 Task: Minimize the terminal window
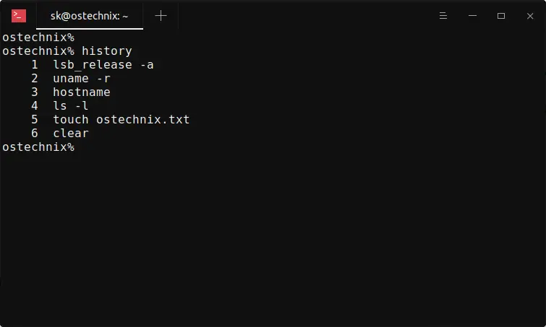(x=472, y=16)
